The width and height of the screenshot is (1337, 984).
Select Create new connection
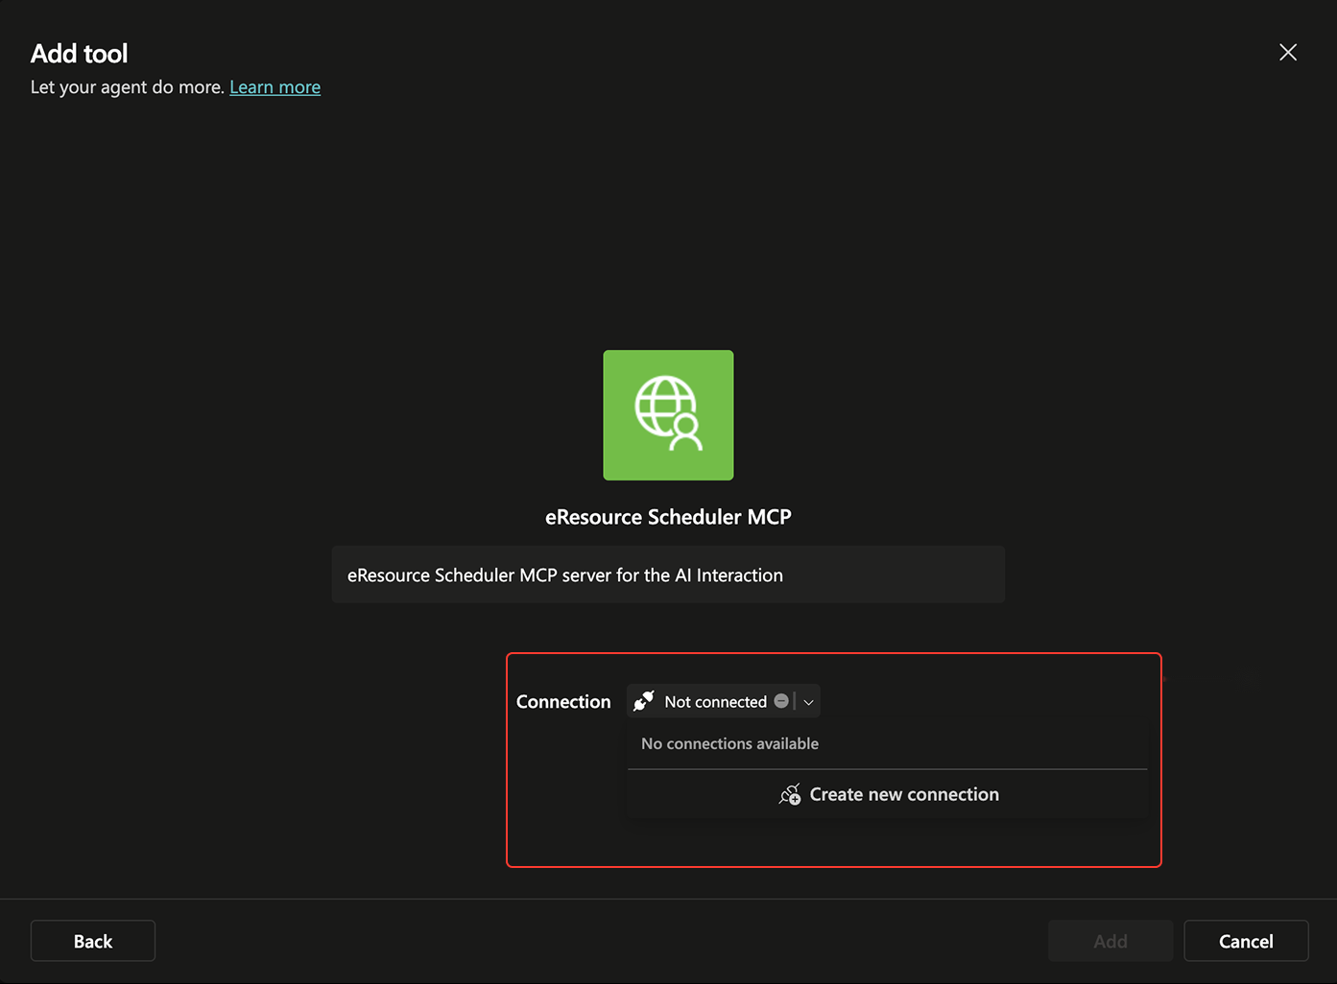(888, 794)
